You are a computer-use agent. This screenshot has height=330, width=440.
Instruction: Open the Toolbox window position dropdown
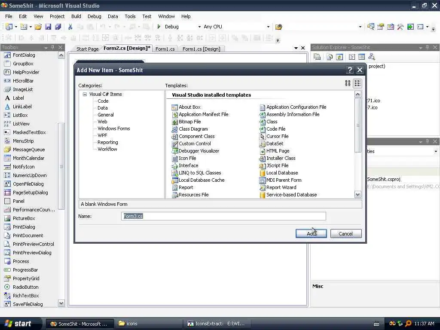(x=46, y=48)
